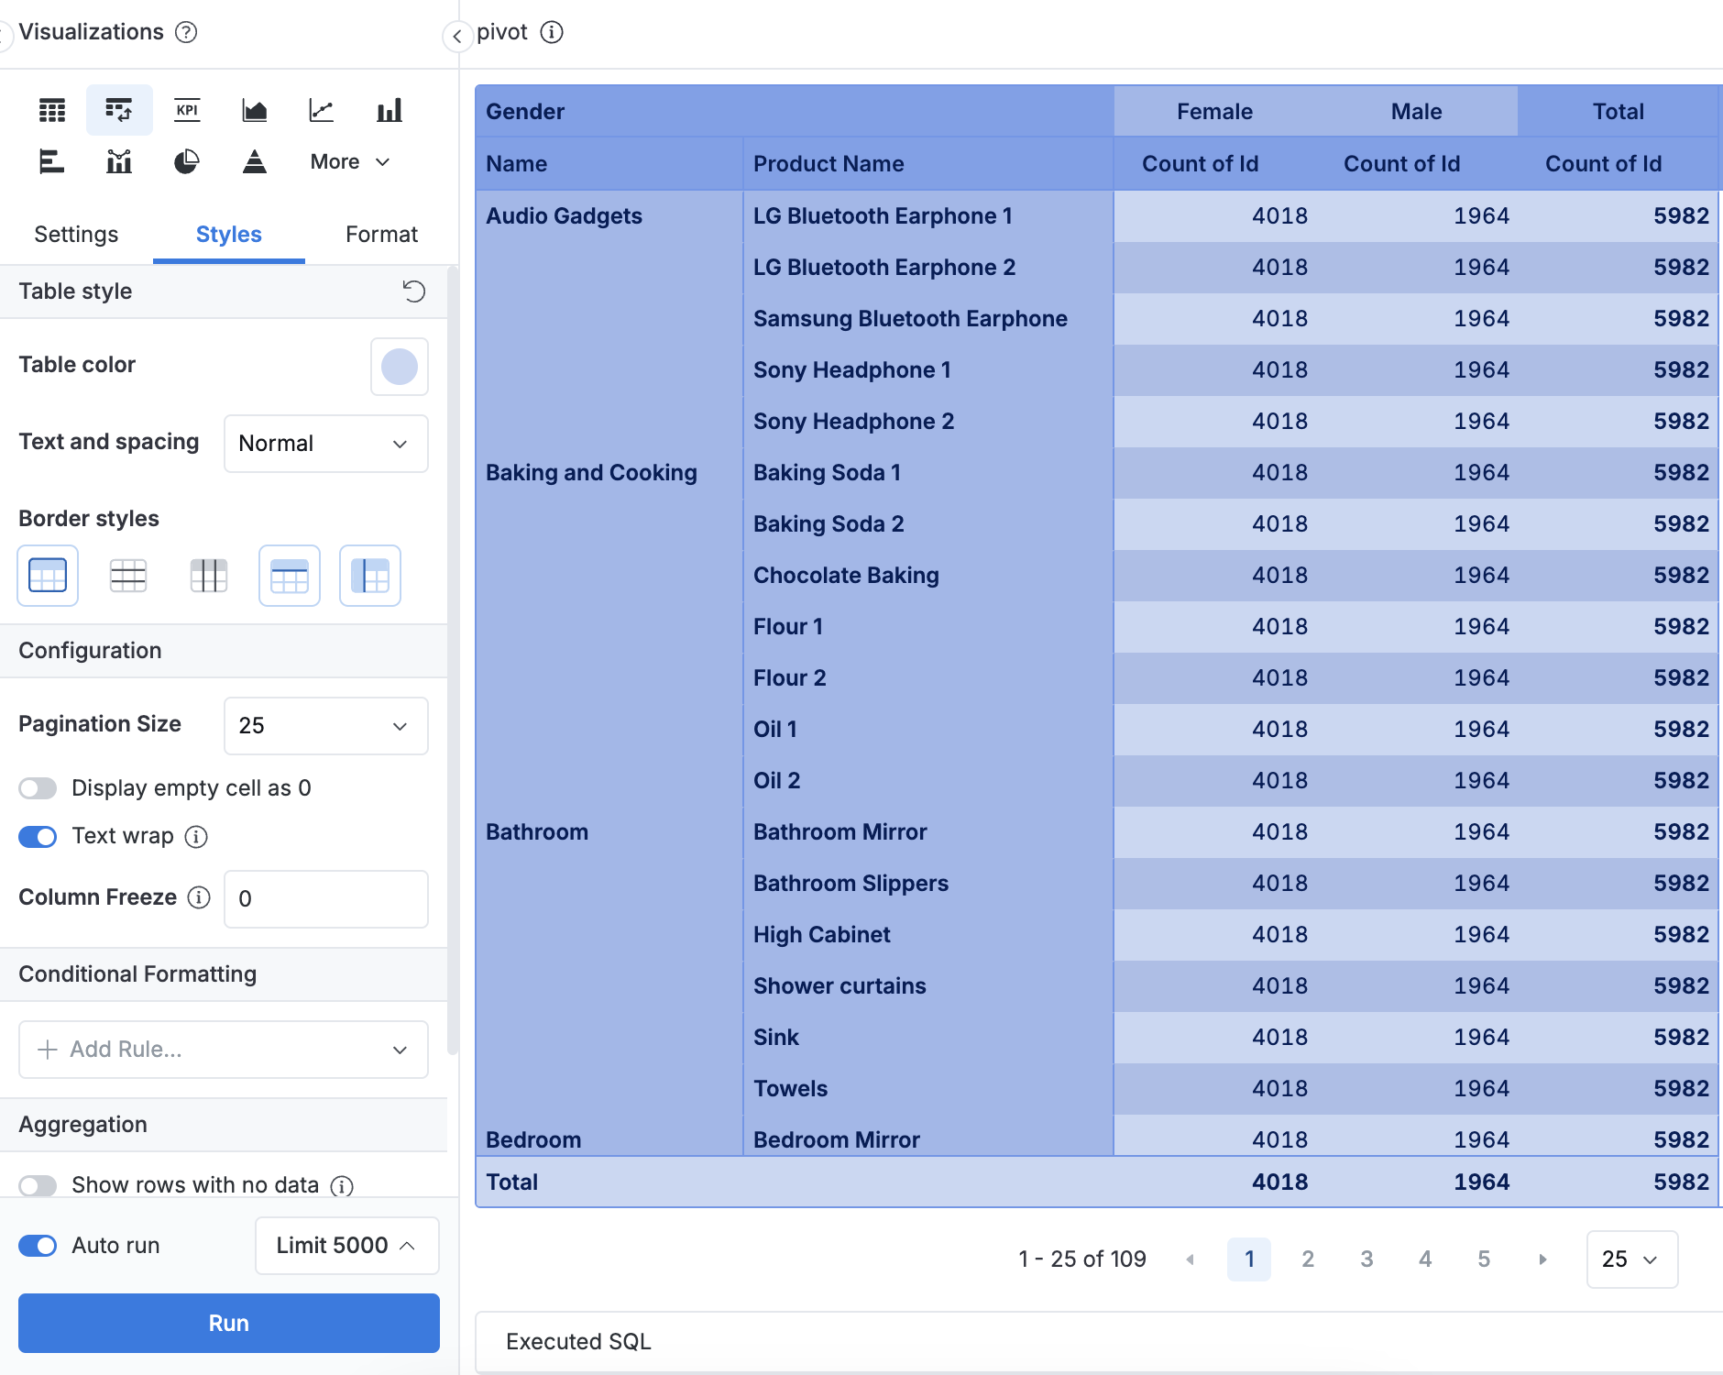The image size is (1723, 1375).
Task: Choose the vertical bar chart visualization
Action: pyautogui.click(x=390, y=111)
